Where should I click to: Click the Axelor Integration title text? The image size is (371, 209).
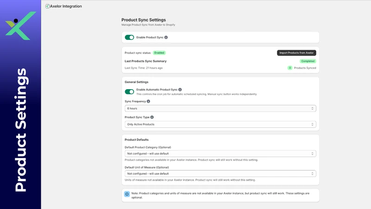(x=66, y=6)
